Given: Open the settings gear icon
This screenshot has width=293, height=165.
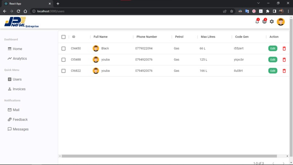Looking at the screenshot, I should (x=272, y=21).
